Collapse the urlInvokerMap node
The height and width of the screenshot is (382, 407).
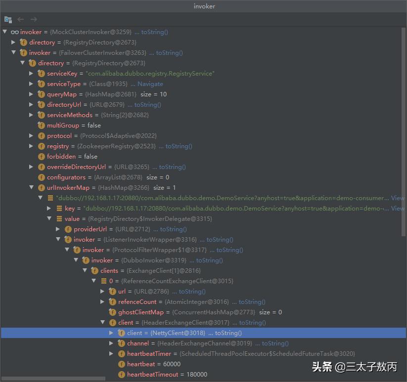[32, 187]
